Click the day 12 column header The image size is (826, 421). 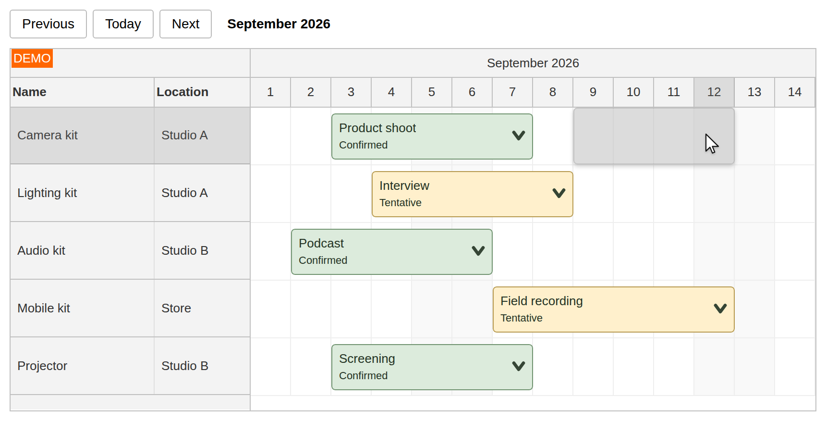click(714, 92)
